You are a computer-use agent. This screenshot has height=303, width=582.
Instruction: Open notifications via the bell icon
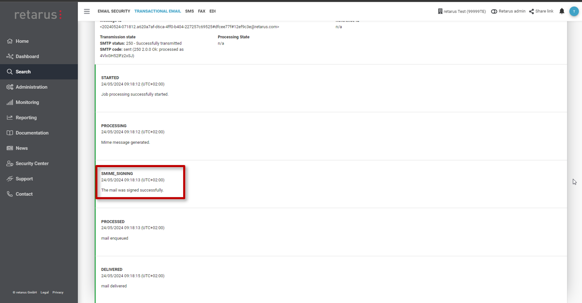coord(561,11)
